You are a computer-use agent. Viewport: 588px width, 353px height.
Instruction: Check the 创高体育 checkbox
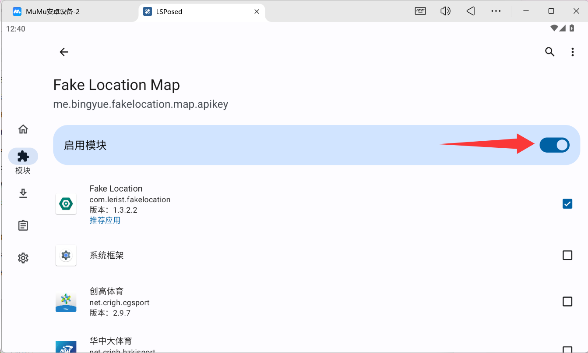567,302
